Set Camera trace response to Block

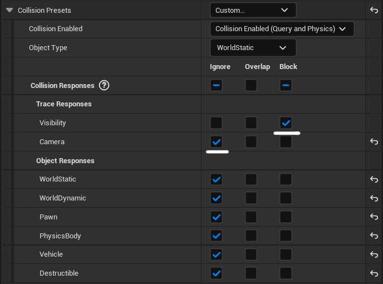[x=286, y=142]
